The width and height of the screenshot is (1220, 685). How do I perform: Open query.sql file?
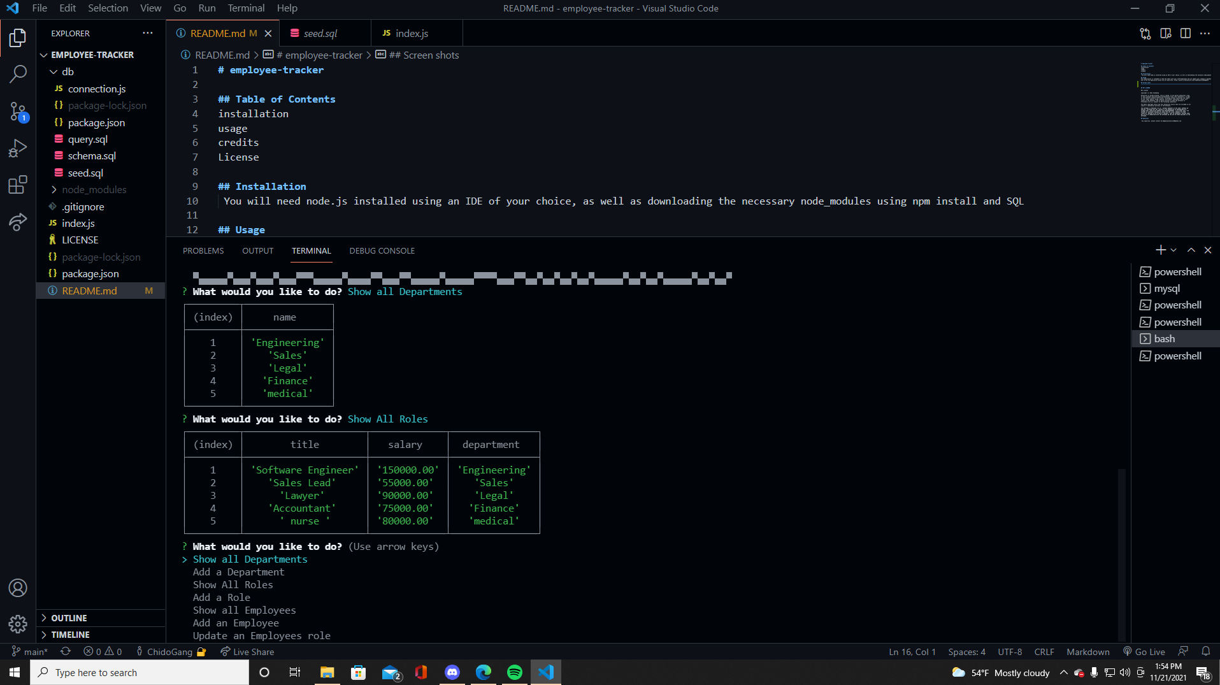click(x=101, y=139)
